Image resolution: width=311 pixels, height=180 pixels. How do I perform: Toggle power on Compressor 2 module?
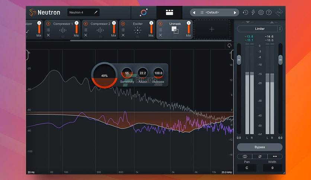(86, 24)
